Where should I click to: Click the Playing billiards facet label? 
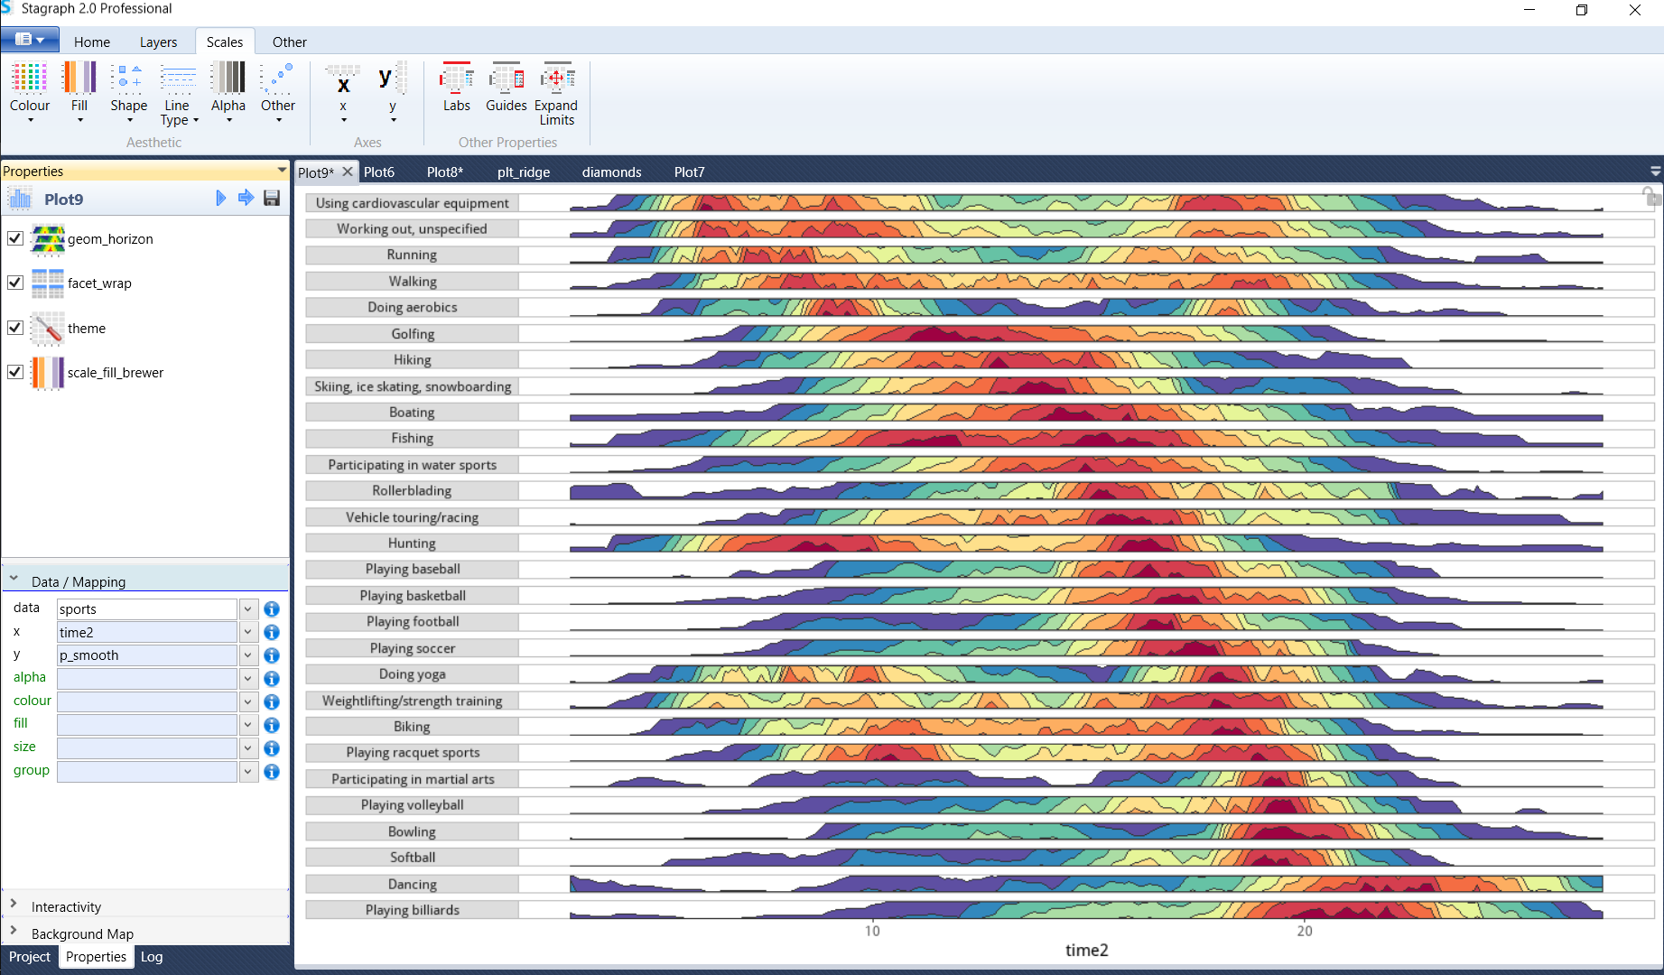pyautogui.click(x=412, y=910)
